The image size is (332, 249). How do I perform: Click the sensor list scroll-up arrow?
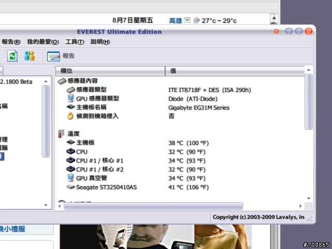(x=309, y=70)
